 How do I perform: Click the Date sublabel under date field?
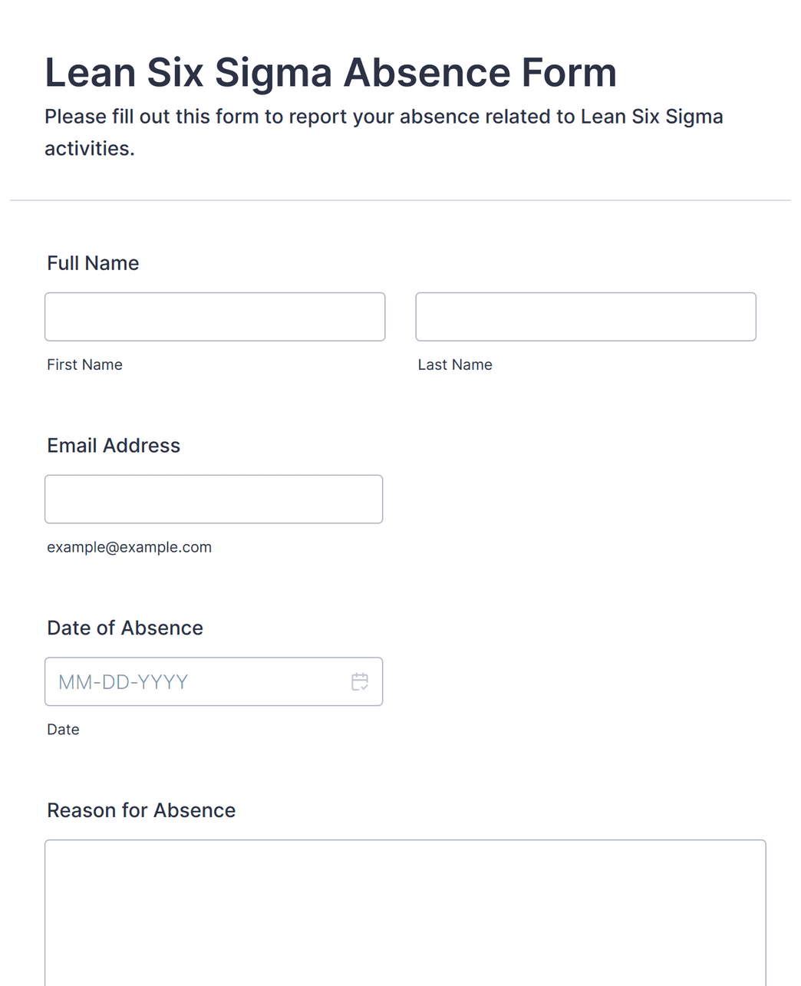click(x=63, y=730)
